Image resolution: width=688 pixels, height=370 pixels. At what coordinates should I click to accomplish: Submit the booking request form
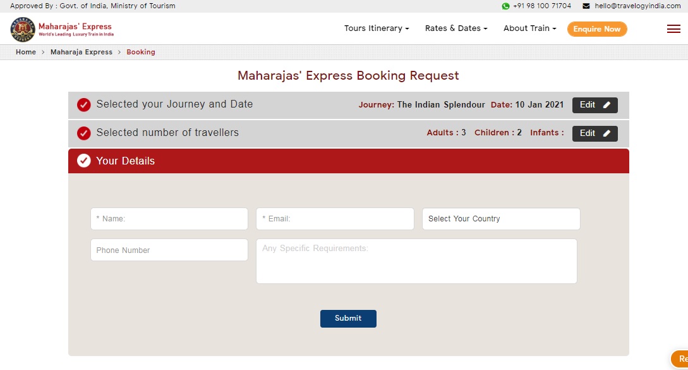(348, 318)
